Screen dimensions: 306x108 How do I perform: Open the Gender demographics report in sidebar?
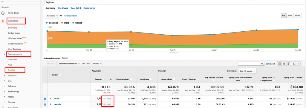tap(11, 70)
